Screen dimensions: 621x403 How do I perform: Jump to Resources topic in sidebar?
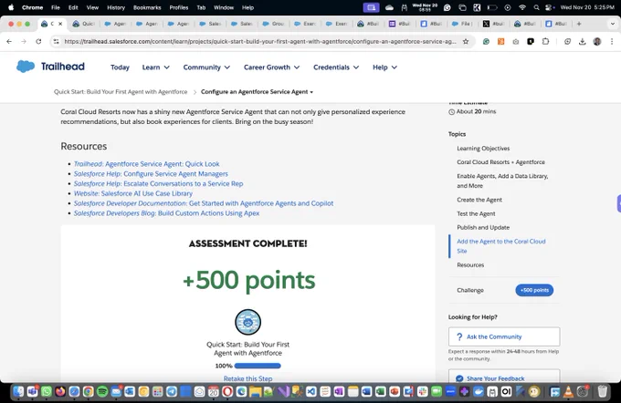(x=470, y=265)
